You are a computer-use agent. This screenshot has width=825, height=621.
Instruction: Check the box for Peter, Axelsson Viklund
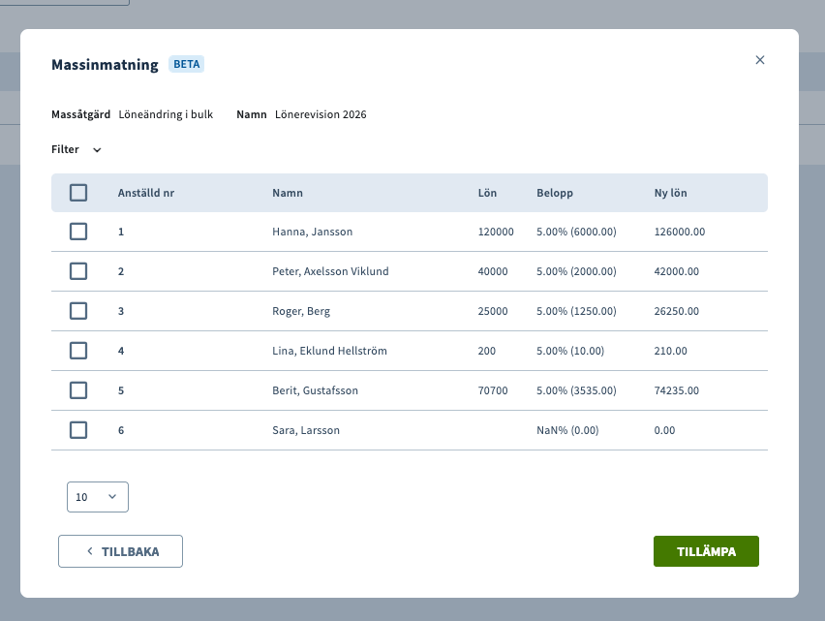(78, 271)
